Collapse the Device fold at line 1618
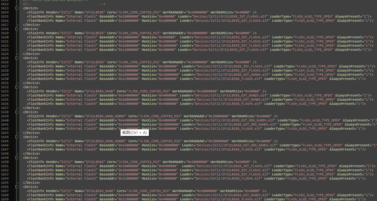Image resolution: width=377 pixels, height=201 pixels. point(17,29)
